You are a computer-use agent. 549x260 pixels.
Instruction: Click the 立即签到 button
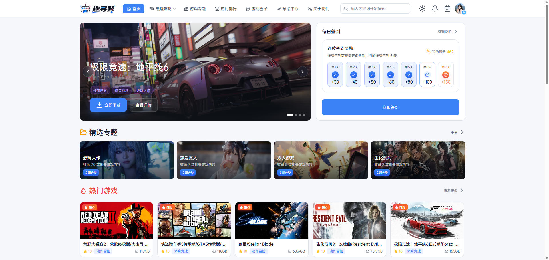coord(391,107)
